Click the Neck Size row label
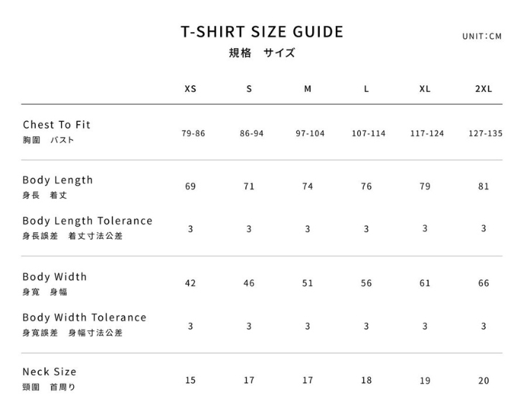523x408 pixels. [x=50, y=371]
